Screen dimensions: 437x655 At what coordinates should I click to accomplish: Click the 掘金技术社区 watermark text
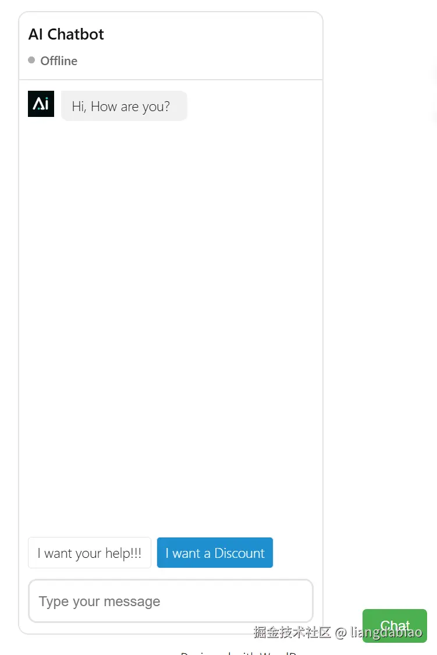(292, 632)
